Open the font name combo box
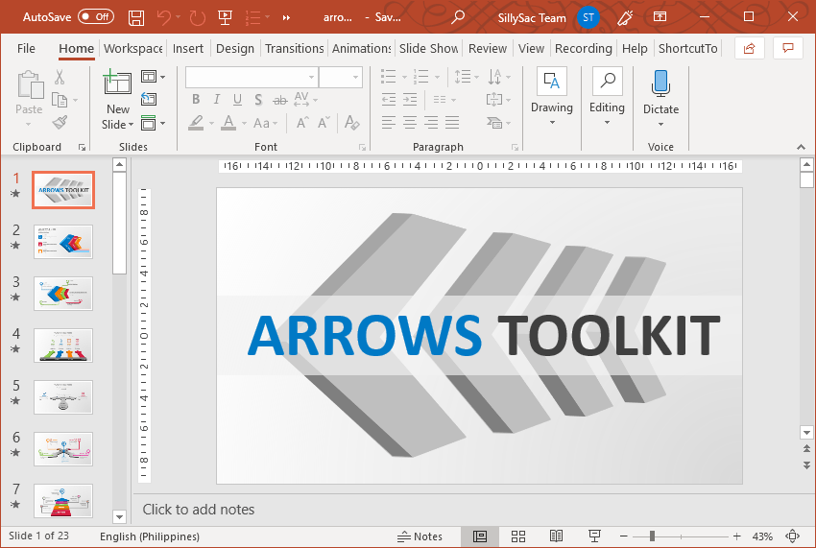816x548 pixels. click(252, 77)
